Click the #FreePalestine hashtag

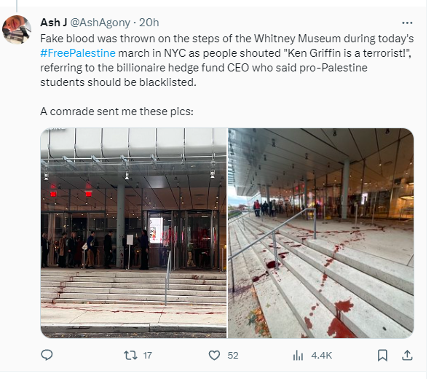pyautogui.click(x=78, y=53)
